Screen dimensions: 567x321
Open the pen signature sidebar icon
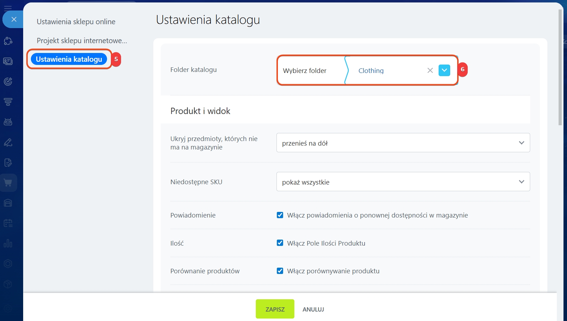coord(8,142)
